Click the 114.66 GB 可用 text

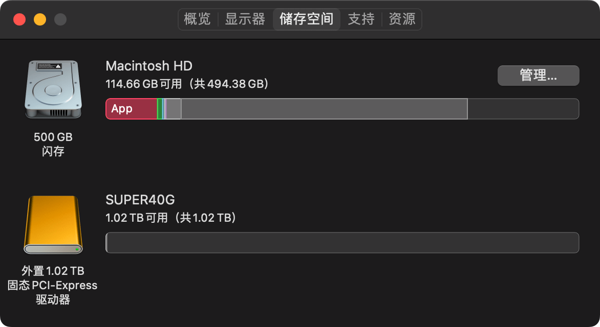point(143,84)
